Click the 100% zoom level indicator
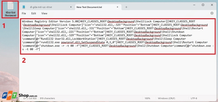218x102 pixels. coord(147,98)
